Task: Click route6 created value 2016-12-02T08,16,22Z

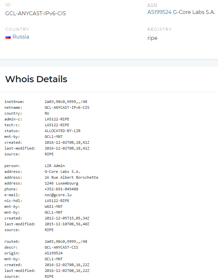Action: [x=67, y=265]
